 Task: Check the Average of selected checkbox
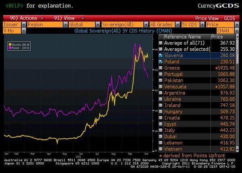[161, 49]
